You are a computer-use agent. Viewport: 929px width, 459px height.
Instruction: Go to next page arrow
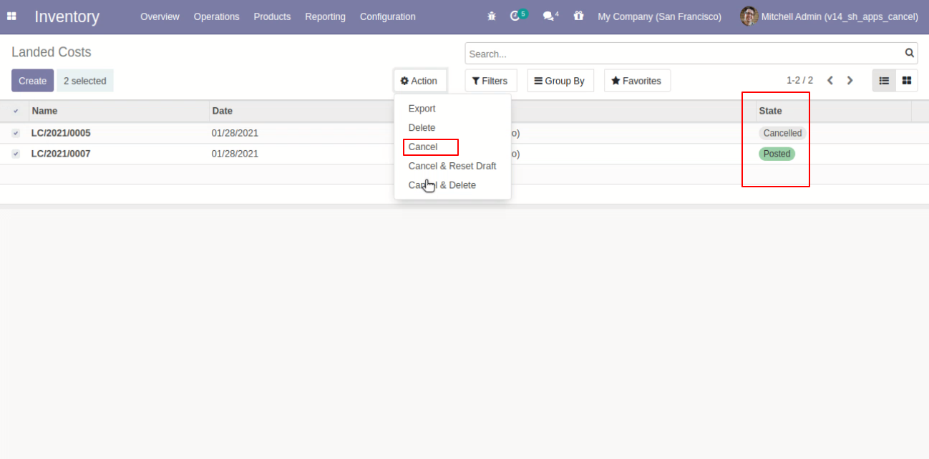click(x=850, y=81)
